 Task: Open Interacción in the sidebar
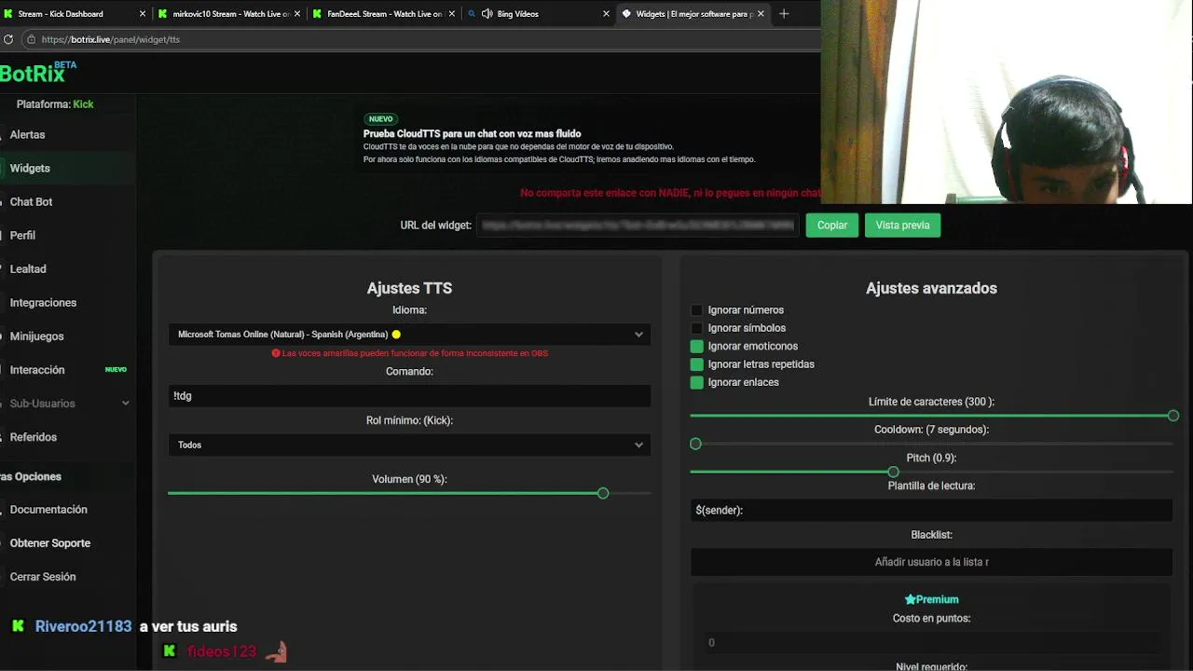tap(37, 370)
